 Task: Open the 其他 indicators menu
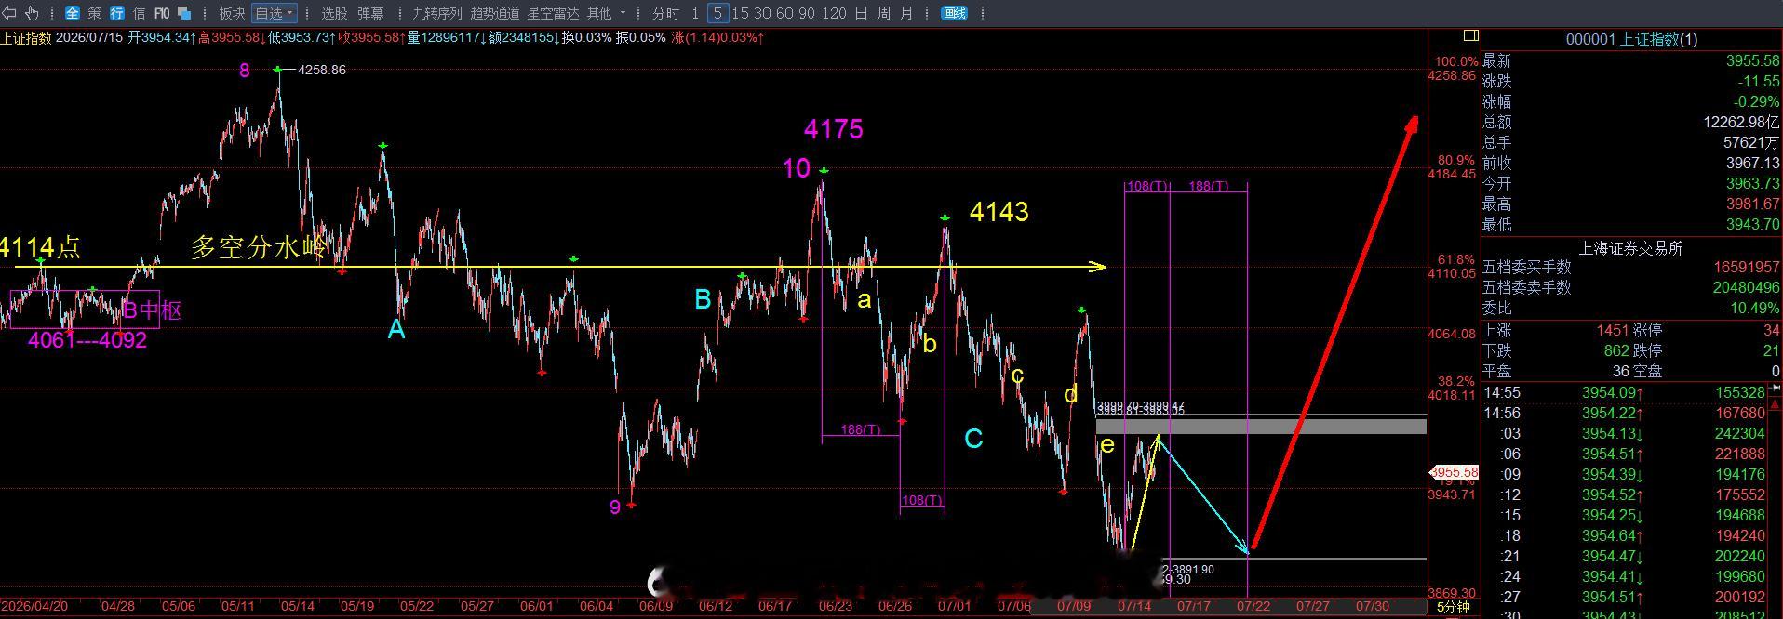click(599, 13)
